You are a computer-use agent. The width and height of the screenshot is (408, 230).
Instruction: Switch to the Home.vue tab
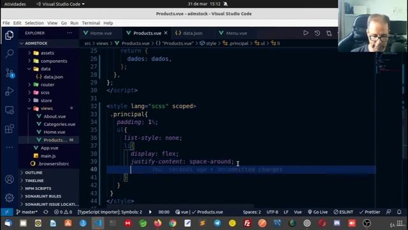tap(101, 33)
